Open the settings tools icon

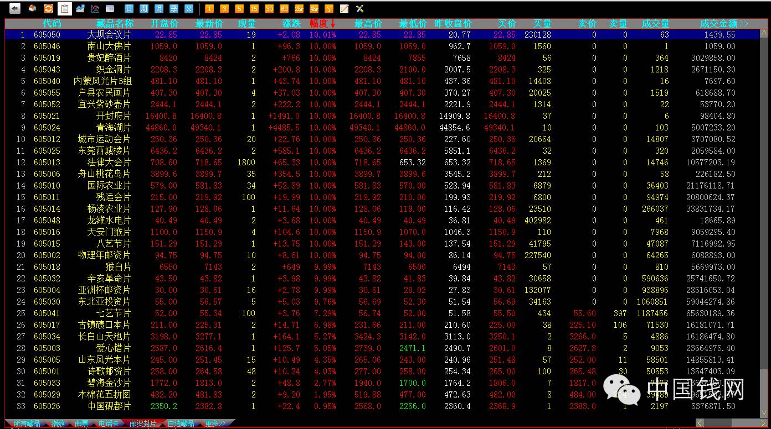[359, 9]
